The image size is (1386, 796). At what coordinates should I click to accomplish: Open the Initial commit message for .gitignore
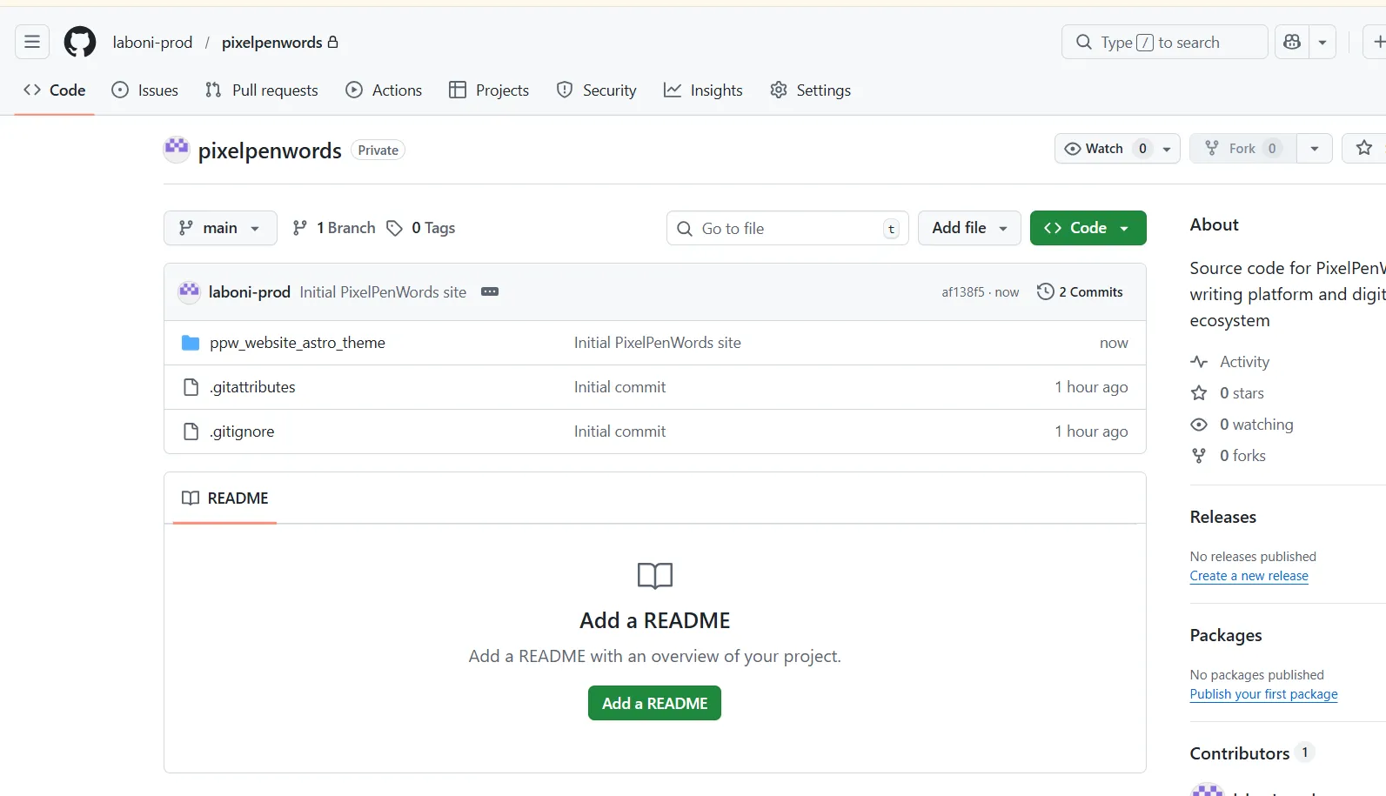click(619, 431)
